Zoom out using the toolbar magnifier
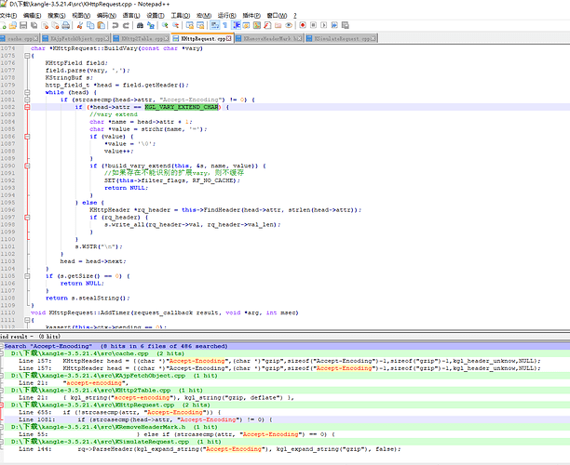 176,25
